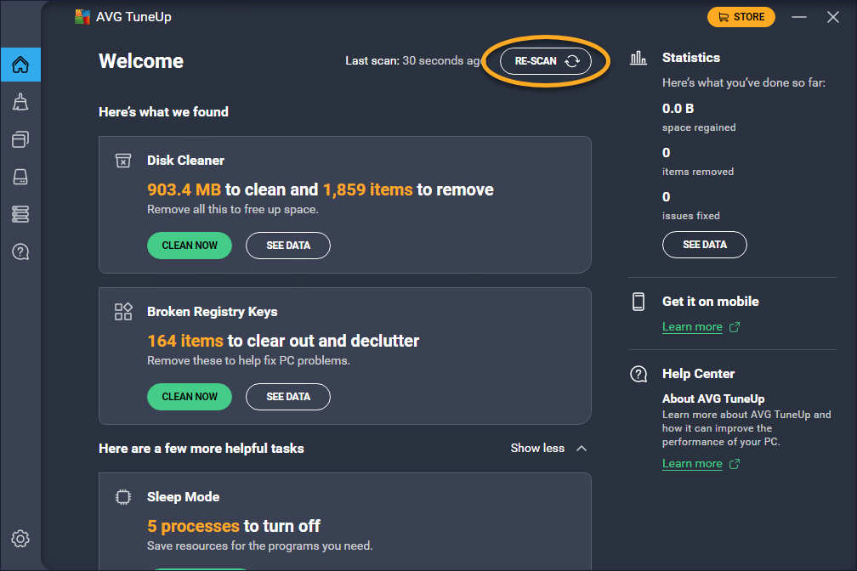Open the Help Center Learn more link
Viewport: 857px width, 571px height.
pos(692,464)
